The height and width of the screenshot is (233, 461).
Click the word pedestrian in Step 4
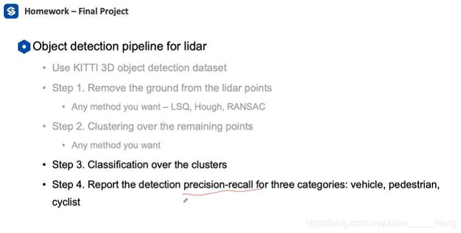pyautogui.click(x=414, y=185)
